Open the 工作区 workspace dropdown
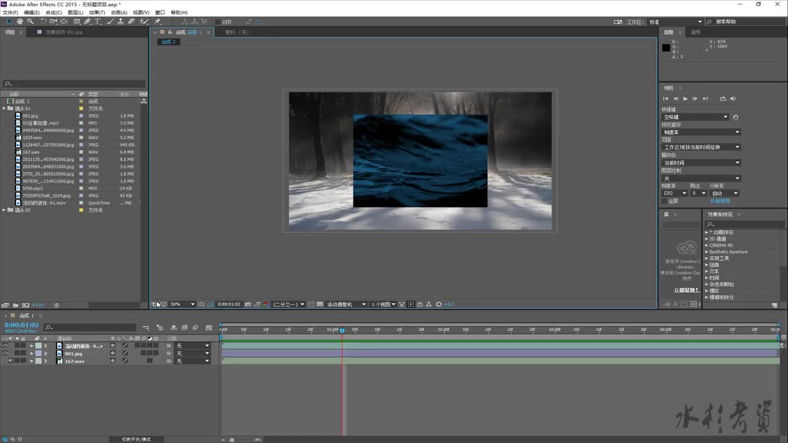 click(x=676, y=22)
